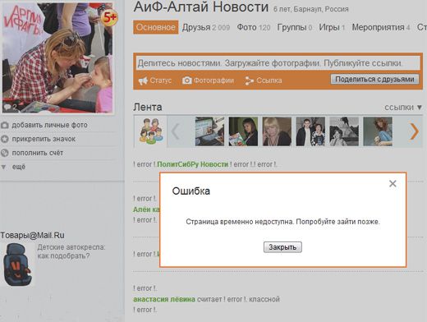Image resolution: width=427 pixels, height=322 pixels.
Task: Open the thumbnail of a woman holding a magazine
Action: (243, 131)
